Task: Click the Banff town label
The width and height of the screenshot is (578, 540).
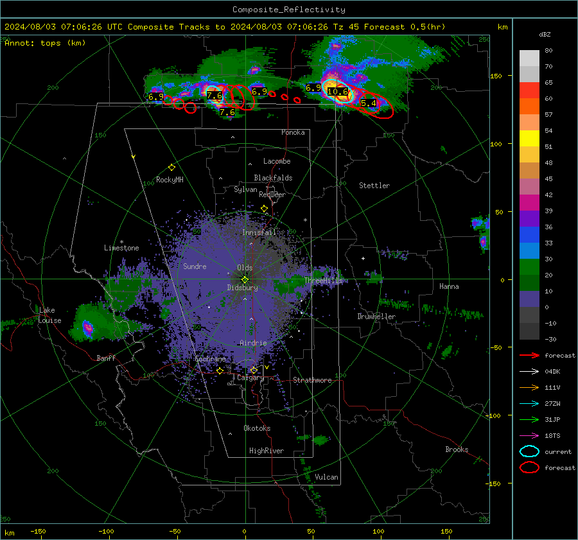Action: tap(106, 358)
